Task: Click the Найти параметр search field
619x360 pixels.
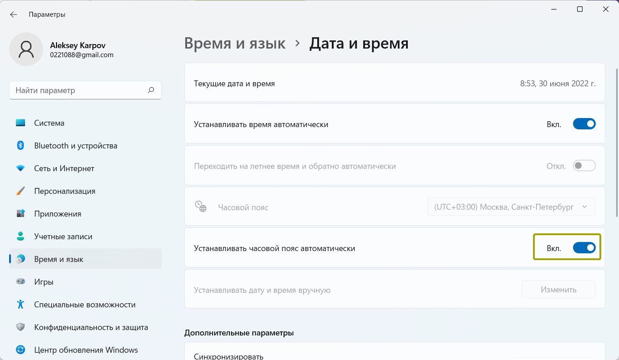Action: click(85, 90)
